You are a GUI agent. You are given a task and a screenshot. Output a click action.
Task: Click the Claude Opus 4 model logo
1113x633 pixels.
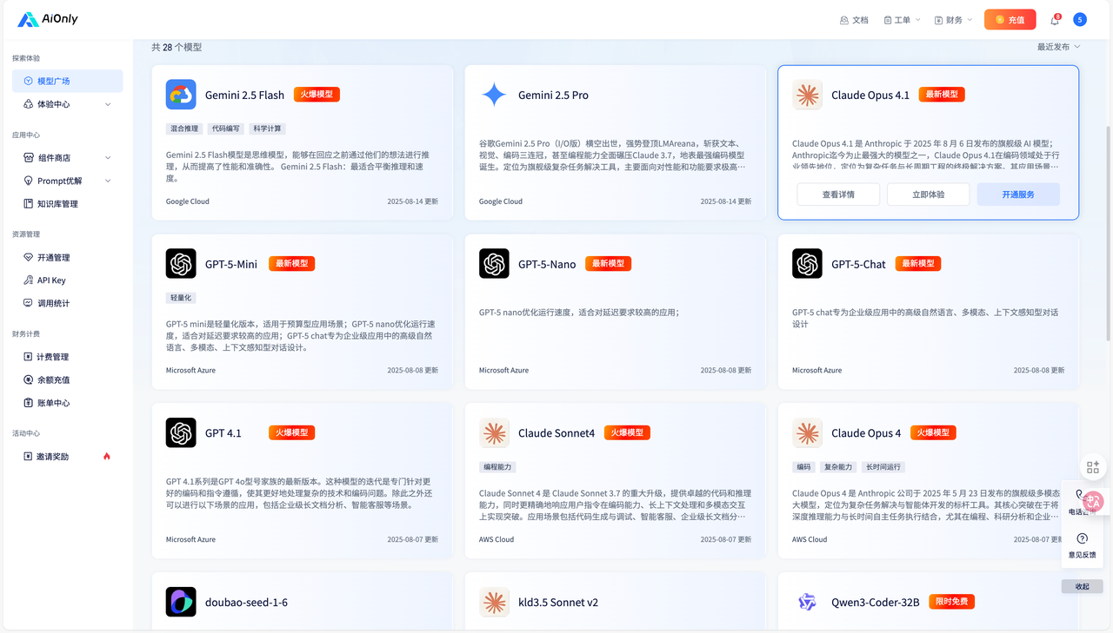pyautogui.click(x=807, y=432)
